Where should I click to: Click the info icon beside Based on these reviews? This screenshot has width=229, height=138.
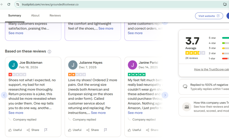49,51
